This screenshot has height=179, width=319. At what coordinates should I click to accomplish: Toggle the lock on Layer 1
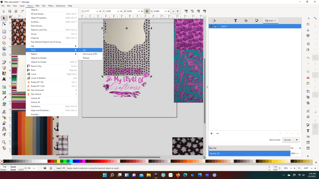pos(215,26)
